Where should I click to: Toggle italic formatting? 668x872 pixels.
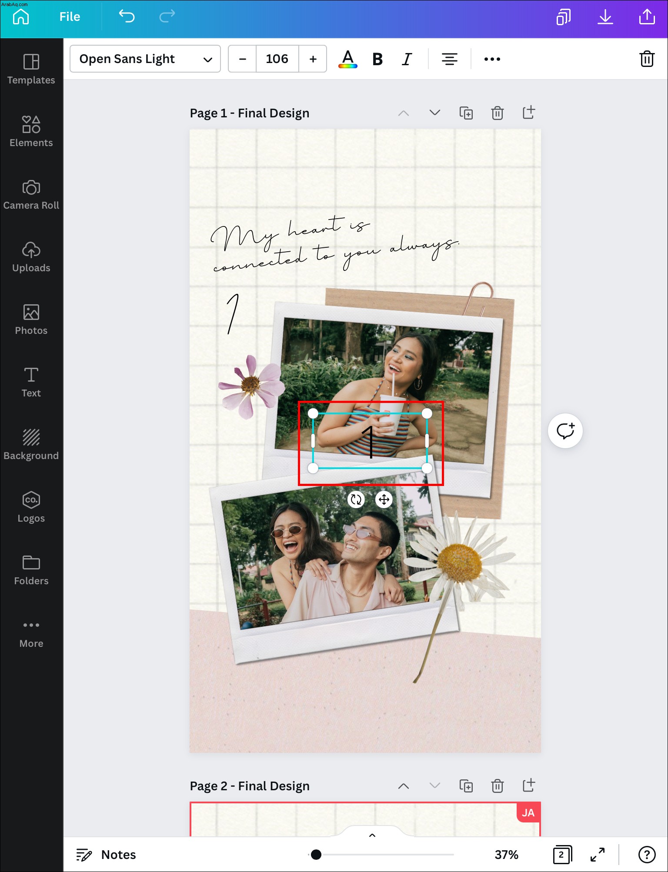coord(407,59)
